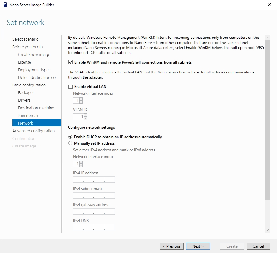Click the IPv4 subnet mask label
Screen dimensions: 277x253
(x=88, y=189)
